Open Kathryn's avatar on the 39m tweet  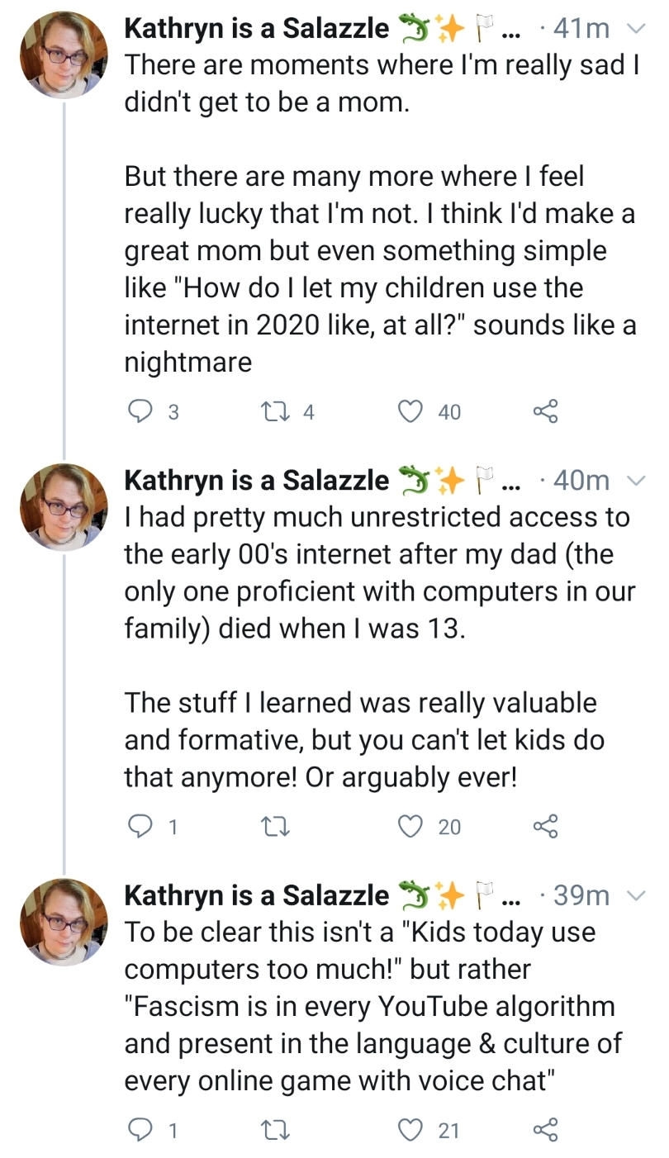click(x=64, y=921)
